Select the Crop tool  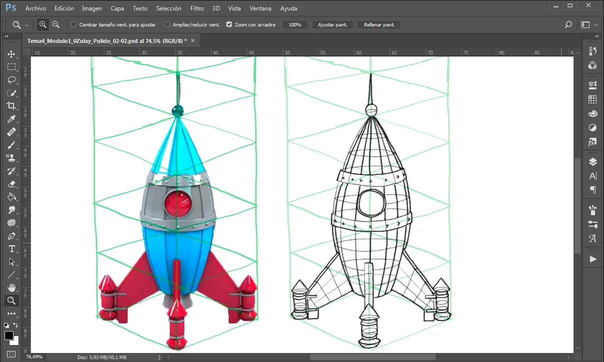pyautogui.click(x=11, y=106)
